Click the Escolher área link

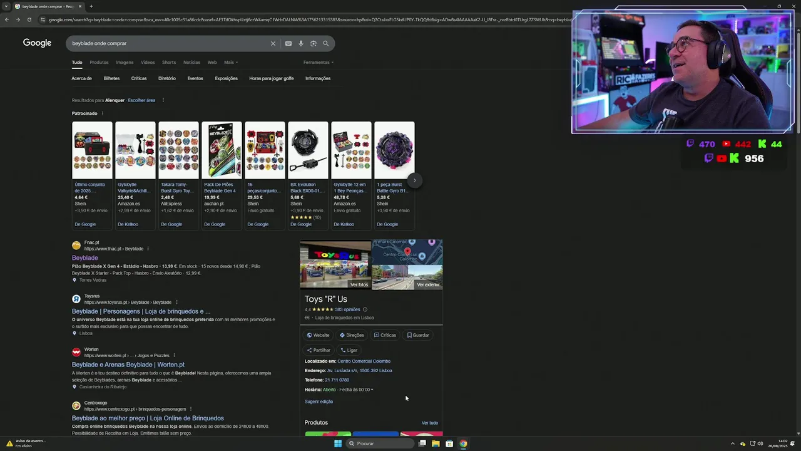141,100
